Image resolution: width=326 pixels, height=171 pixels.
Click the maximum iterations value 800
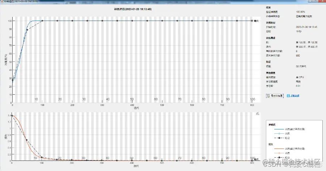298,55
